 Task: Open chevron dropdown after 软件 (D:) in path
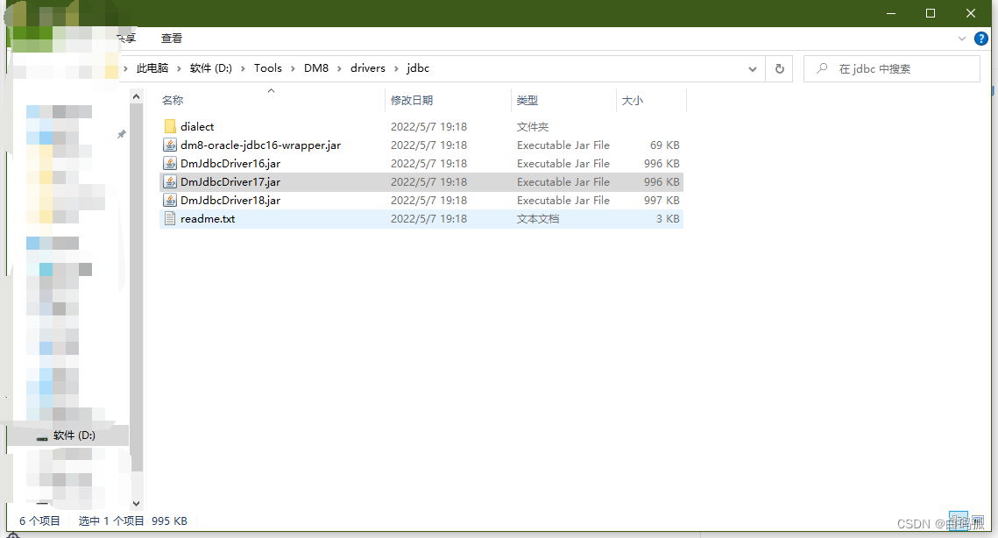pyautogui.click(x=243, y=68)
